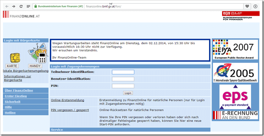Click the browser forward arrow
This screenshot has width=264, height=136.
pos(14,6)
